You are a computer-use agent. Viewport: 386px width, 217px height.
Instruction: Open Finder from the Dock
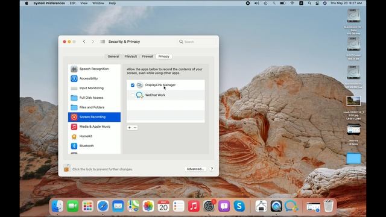point(57,206)
